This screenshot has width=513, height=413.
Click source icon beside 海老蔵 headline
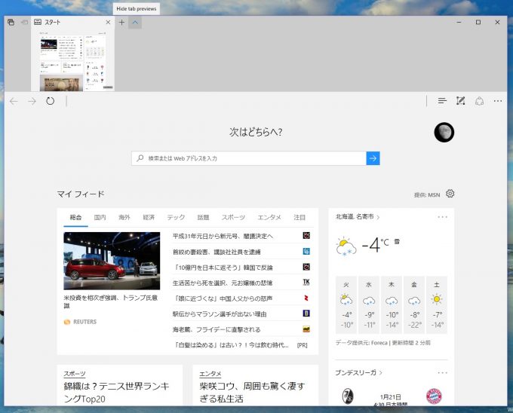[x=306, y=329]
